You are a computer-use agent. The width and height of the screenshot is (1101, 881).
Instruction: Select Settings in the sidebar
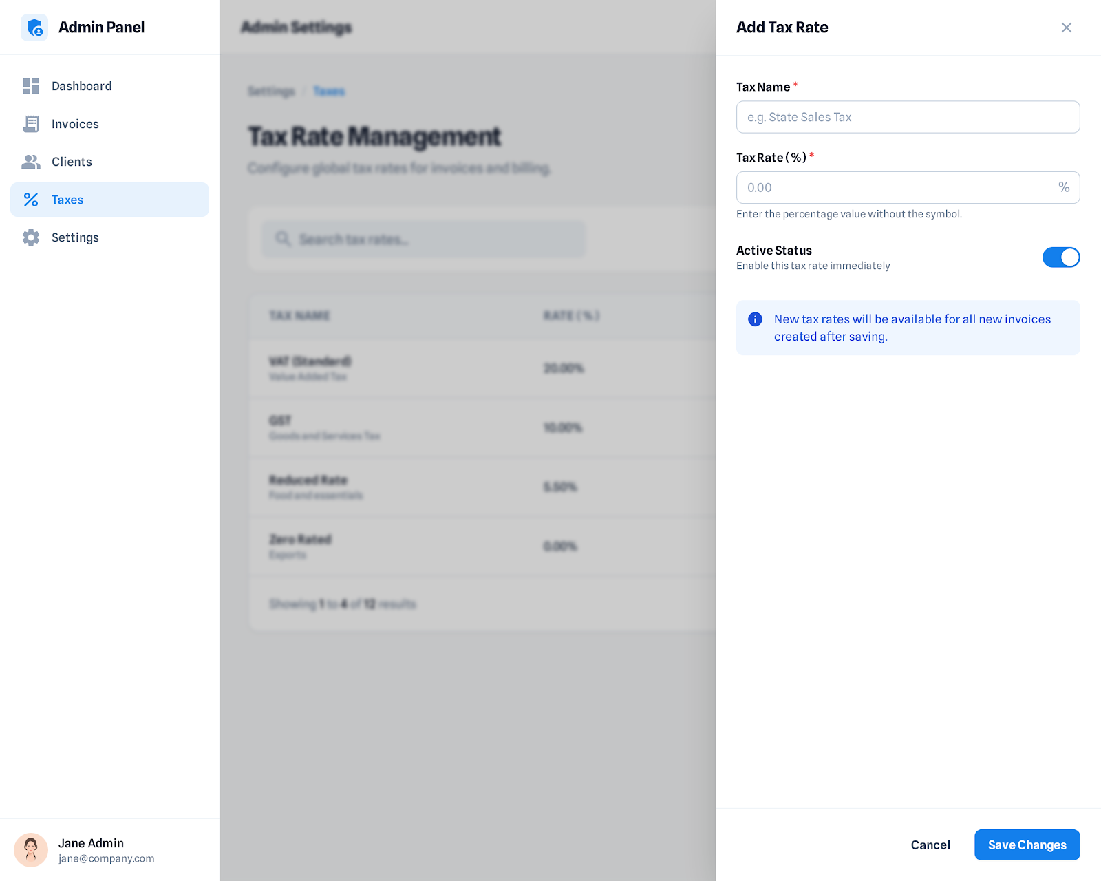pos(75,237)
